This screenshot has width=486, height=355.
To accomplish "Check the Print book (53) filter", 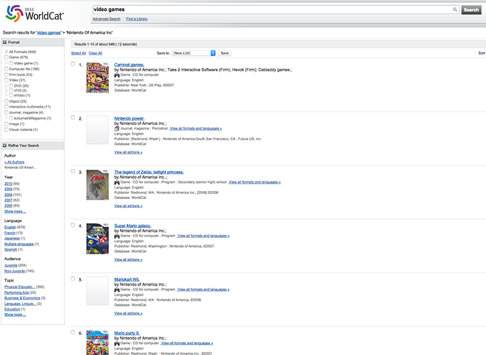I will tap(6, 74).
